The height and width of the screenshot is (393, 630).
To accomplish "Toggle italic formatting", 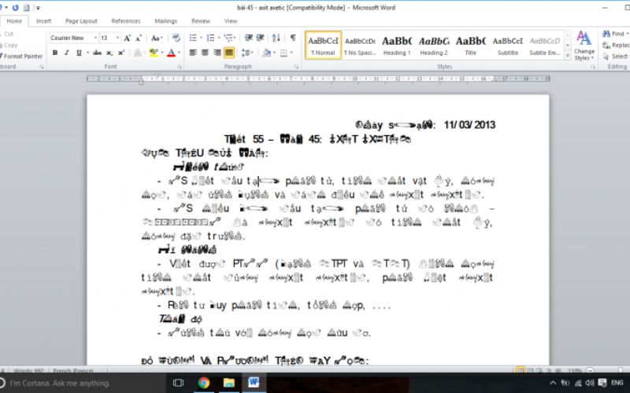I will (67, 53).
